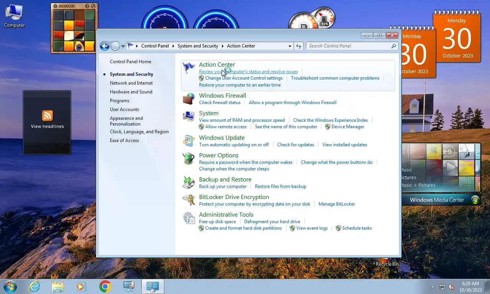
Task: Open Change User Account Control settings
Action: click(244, 78)
